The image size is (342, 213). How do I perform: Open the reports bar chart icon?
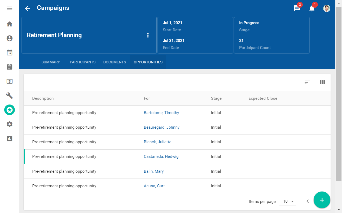[x=10, y=138]
